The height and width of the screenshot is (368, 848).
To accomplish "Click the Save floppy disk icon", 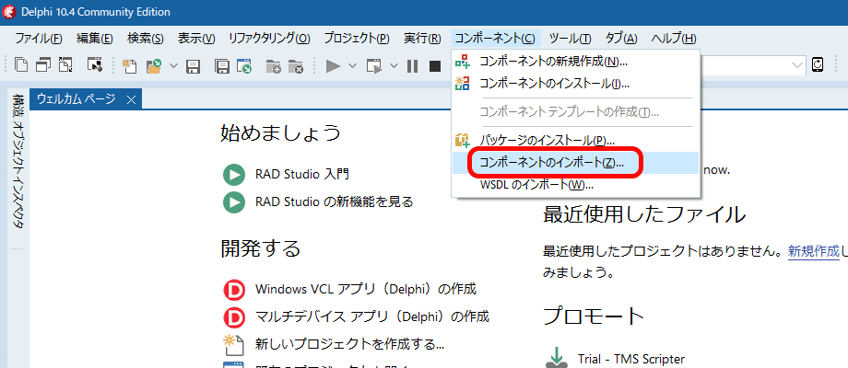I will pos(193,66).
